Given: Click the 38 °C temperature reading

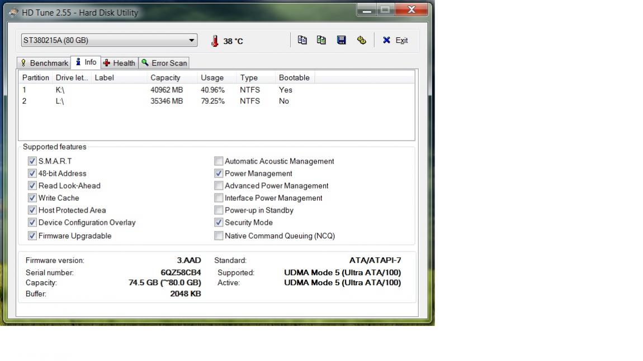Looking at the screenshot, I should click(x=233, y=41).
